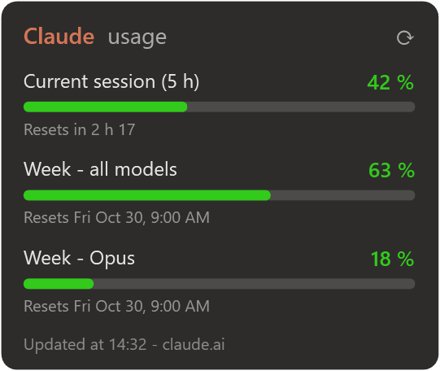Click the Updated at 14:32 timestamp
The width and height of the screenshot is (440, 371).
(85, 344)
